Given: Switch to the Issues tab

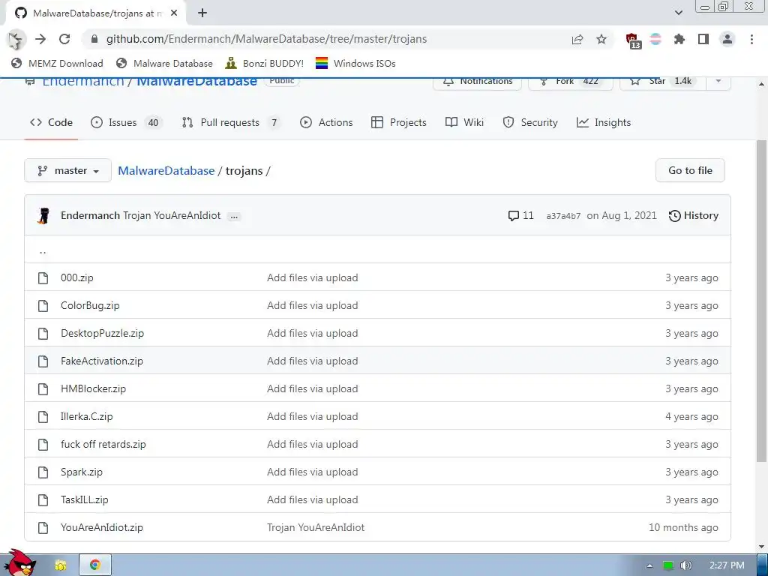Looking at the screenshot, I should pyautogui.click(x=126, y=122).
